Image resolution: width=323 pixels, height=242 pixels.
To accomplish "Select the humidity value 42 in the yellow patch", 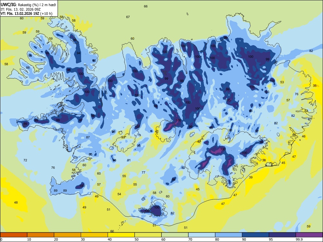I will pyautogui.click(x=157, y=132).
